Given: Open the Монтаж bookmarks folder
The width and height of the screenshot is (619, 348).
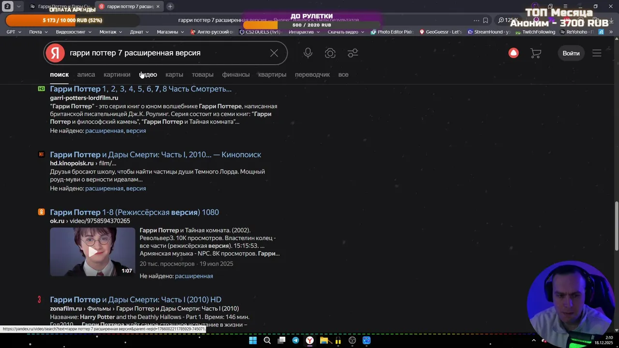Looking at the screenshot, I should click(x=111, y=32).
